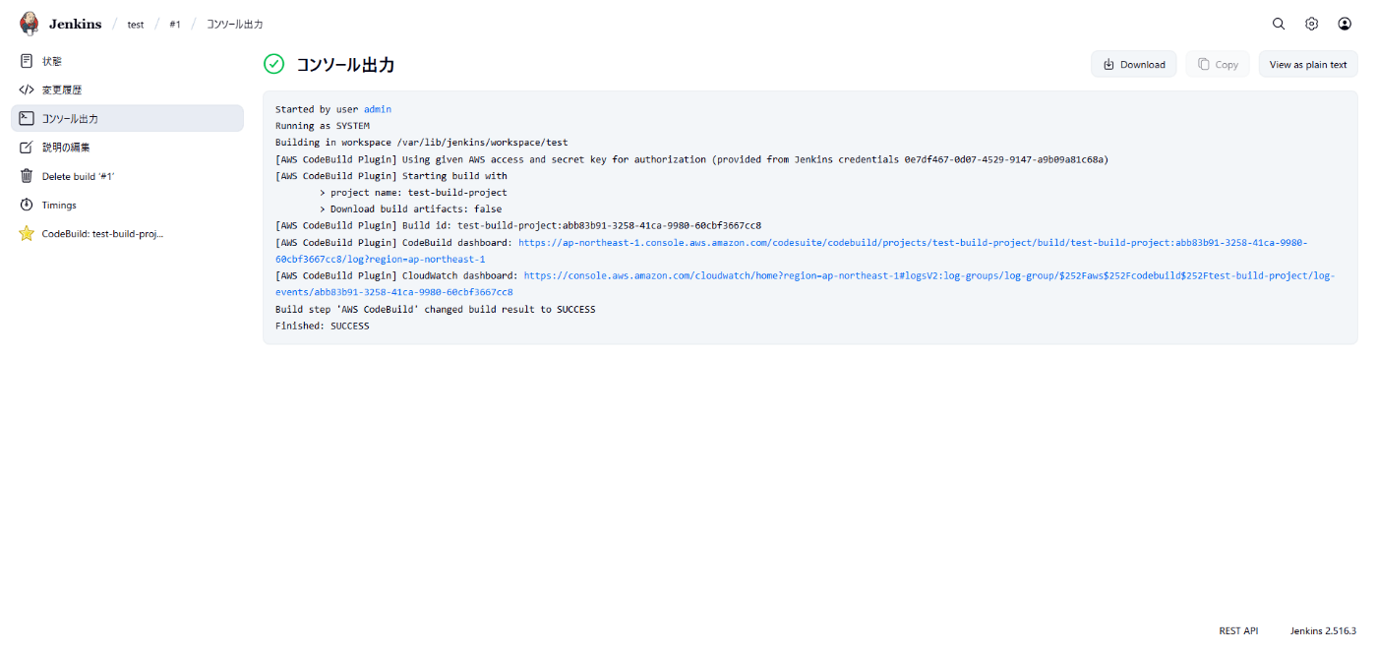This screenshot has height=653, width=1377.
Task: Select Delete build '#1' in sidebar
Action: tap(127, 176)
